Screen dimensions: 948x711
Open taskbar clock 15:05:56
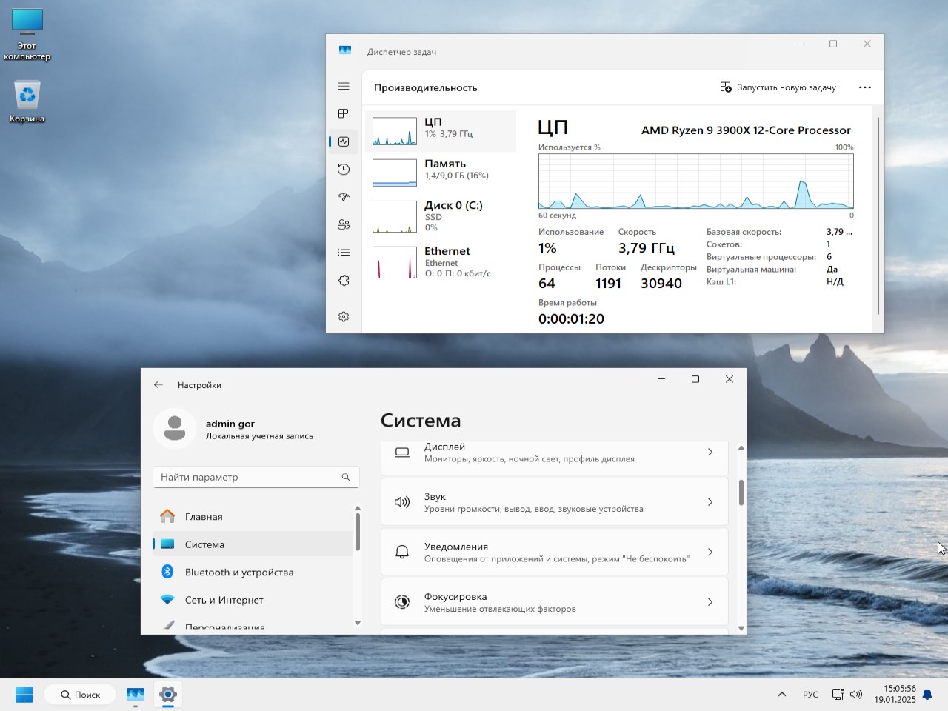(895, 694)
